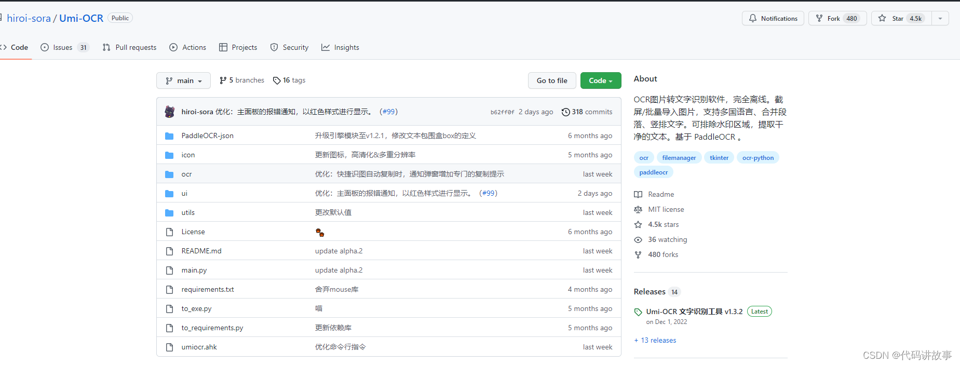The height and width of the screenshot is (365, 960).
Task: Open the PaddleOCR-json folder
Action: coord(207,136)
